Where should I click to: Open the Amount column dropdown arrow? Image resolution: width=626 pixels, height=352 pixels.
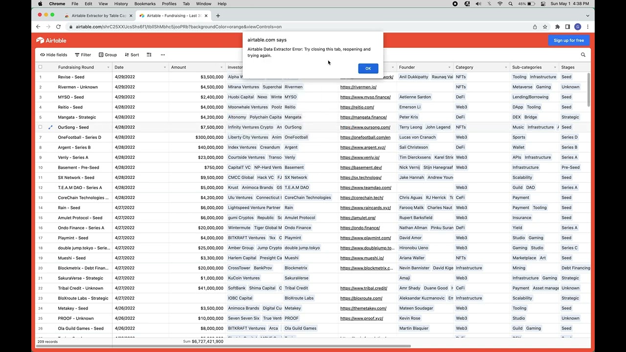tap(222, 67)
